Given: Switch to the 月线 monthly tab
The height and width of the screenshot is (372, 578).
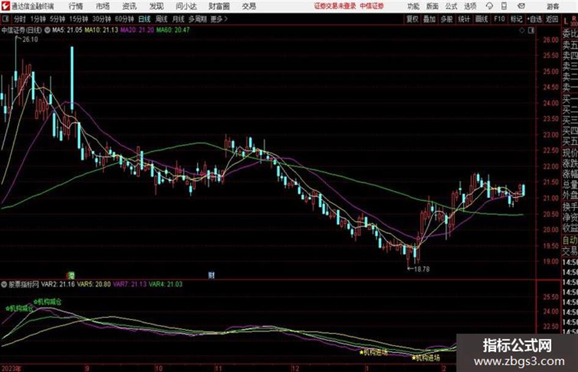Looking at the screenshot, I should [x=179, y=19].
